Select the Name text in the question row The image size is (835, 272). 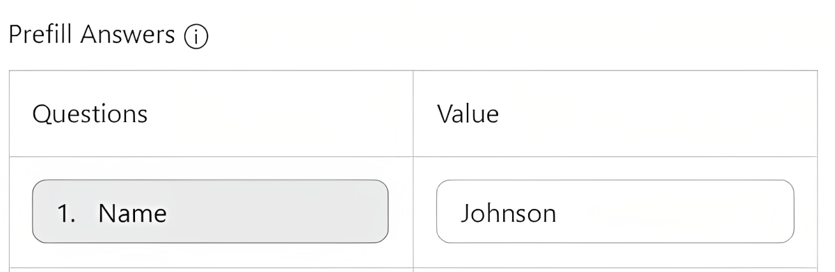[x=132, y=214]
